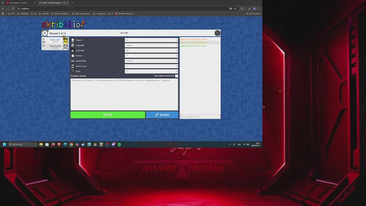This screenshot has width=366, height=206.
Task: Show hidden system tray icons
Action: [230, 144]
